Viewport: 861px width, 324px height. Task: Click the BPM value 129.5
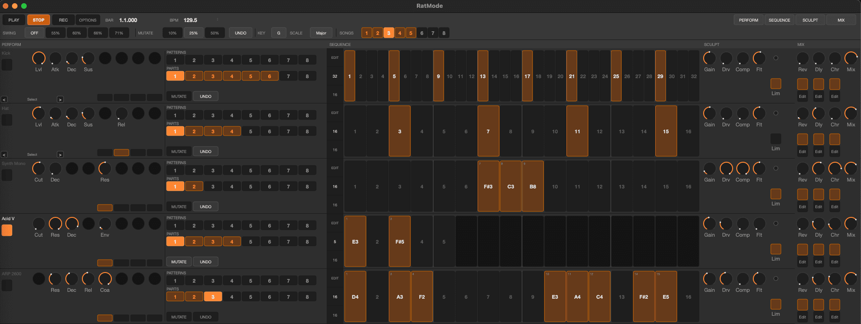[x=191, y=20]
